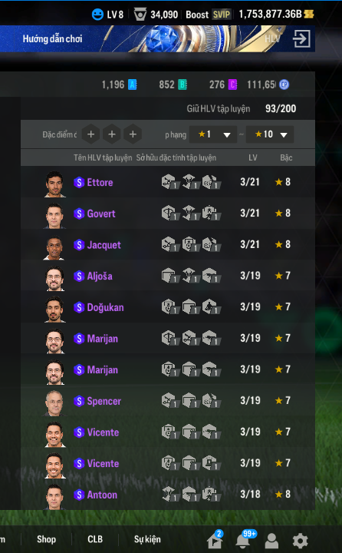Select the coach Spencer portrait thumbnail
Viewport: 342px width, 553px height.
(x=54, y=402)
